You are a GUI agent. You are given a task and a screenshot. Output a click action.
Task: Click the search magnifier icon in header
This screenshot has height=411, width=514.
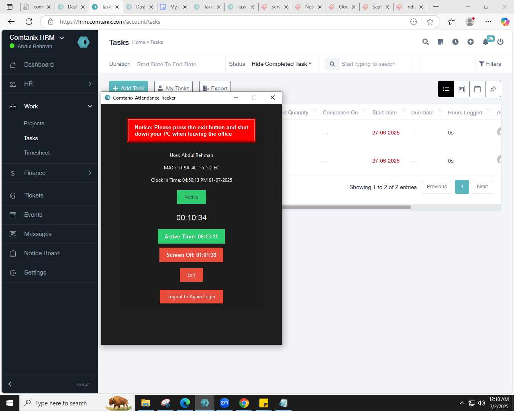click(x=426, y=42)
